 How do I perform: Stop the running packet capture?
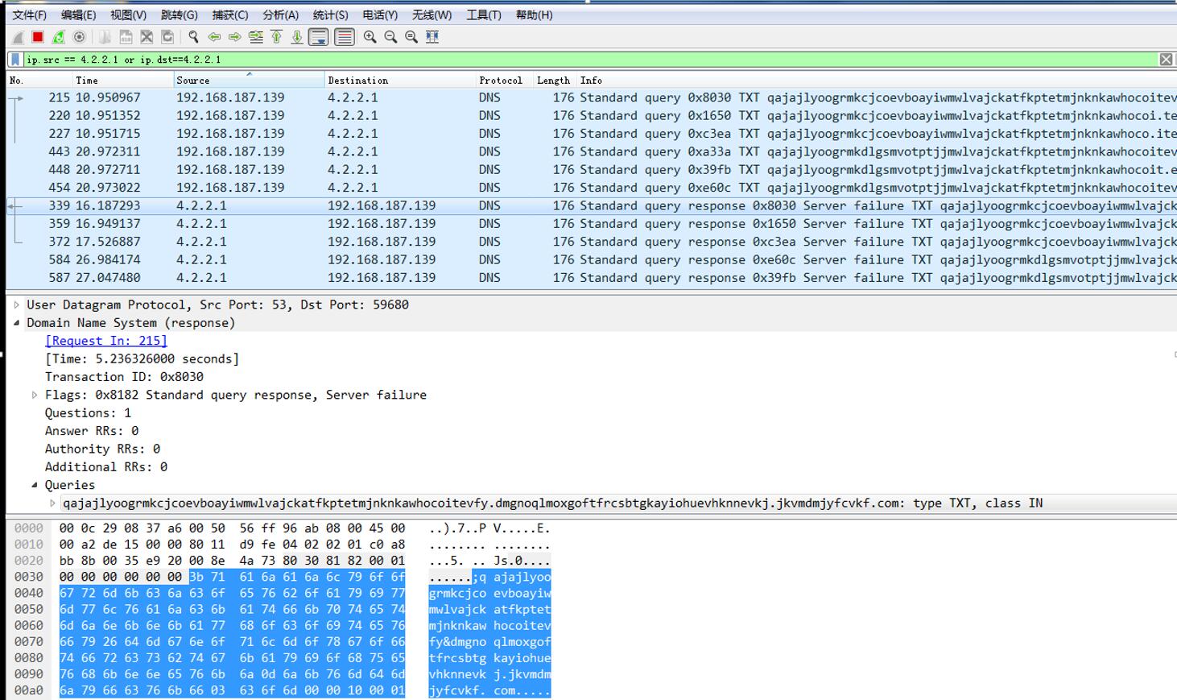(38, 37)
